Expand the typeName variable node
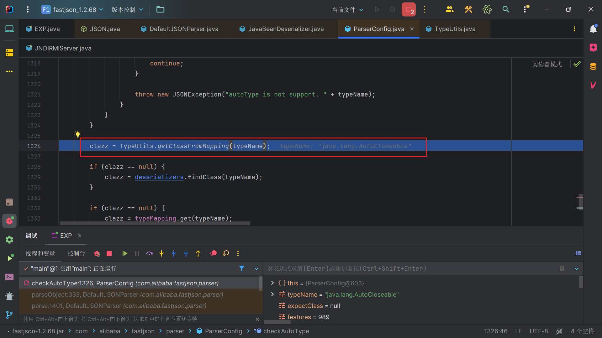 click(x=272, y=294)
